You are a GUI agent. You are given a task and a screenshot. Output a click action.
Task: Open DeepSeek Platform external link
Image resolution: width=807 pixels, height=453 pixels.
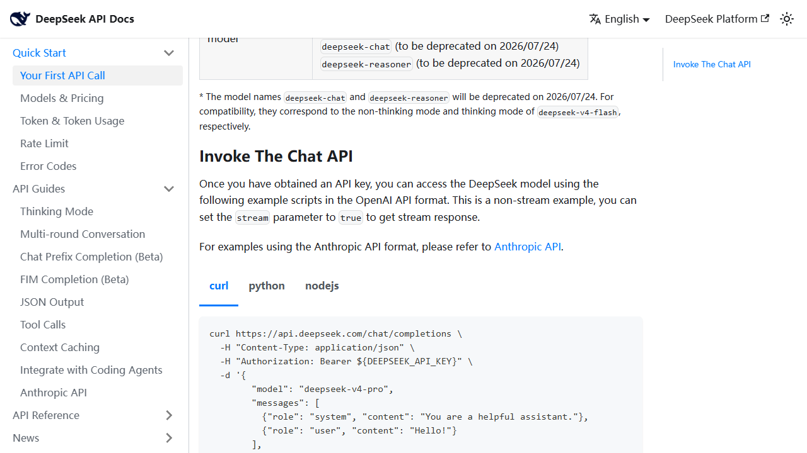(717, 19)
